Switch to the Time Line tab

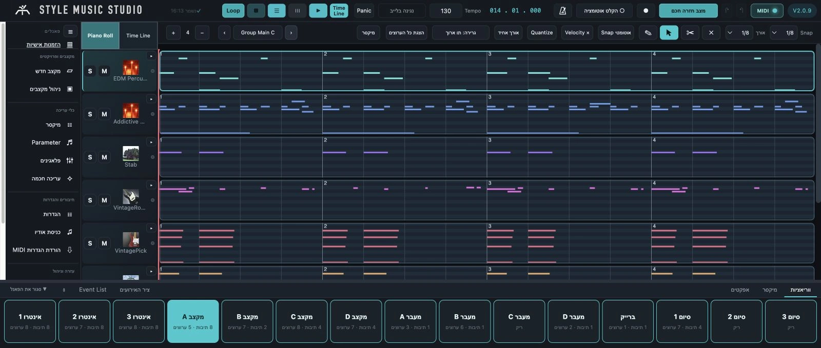coord(138,35)
